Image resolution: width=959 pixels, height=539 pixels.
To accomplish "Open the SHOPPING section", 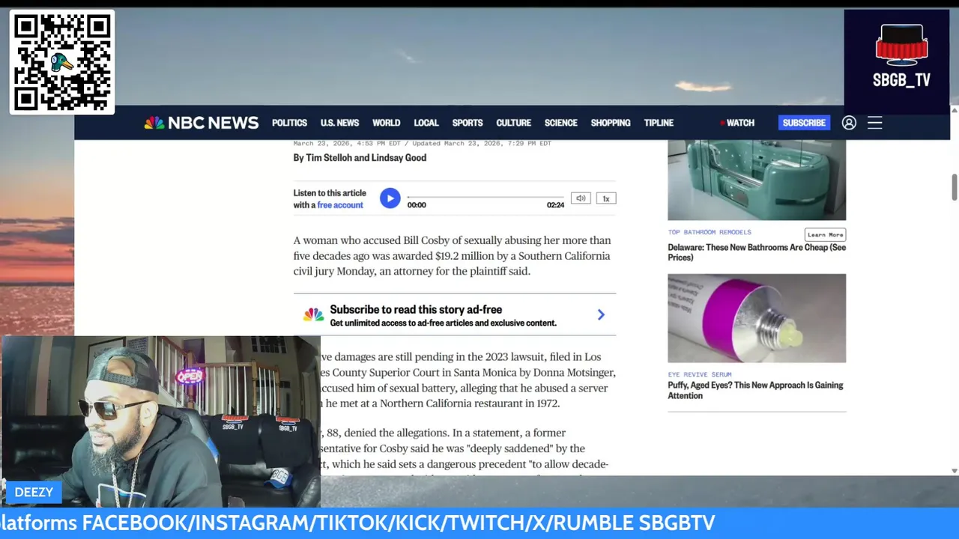I will (610, 123).
